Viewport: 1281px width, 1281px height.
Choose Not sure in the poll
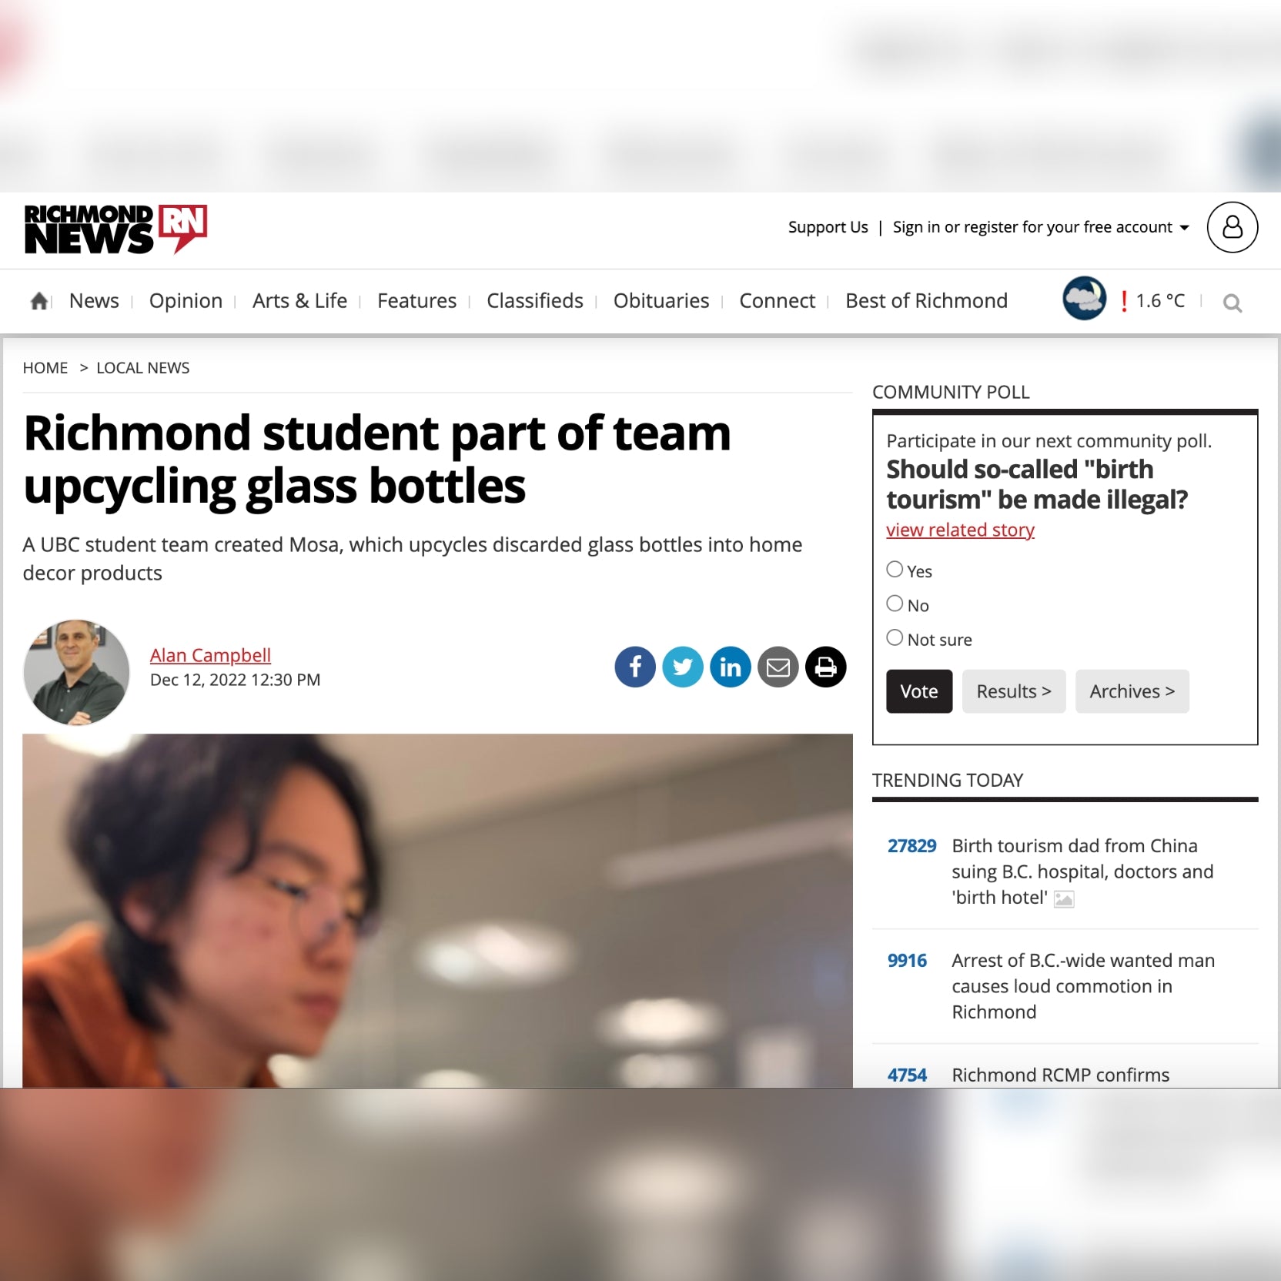(895, 637)
